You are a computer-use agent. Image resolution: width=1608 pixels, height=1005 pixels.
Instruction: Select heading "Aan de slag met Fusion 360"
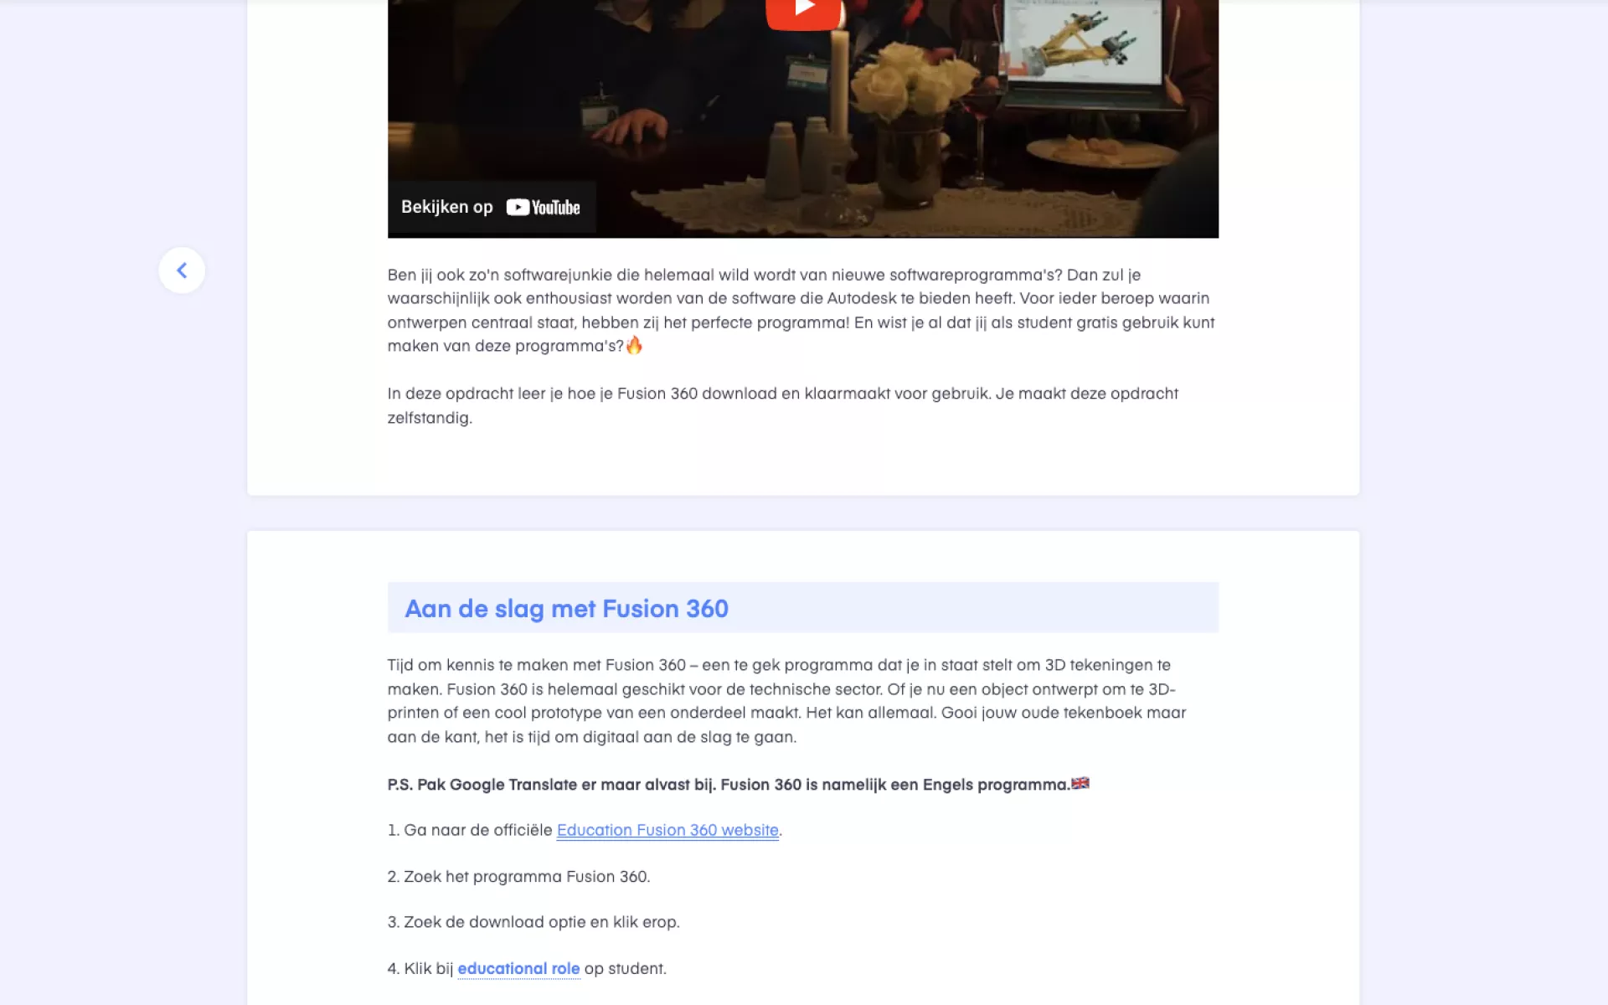(567, 609)
